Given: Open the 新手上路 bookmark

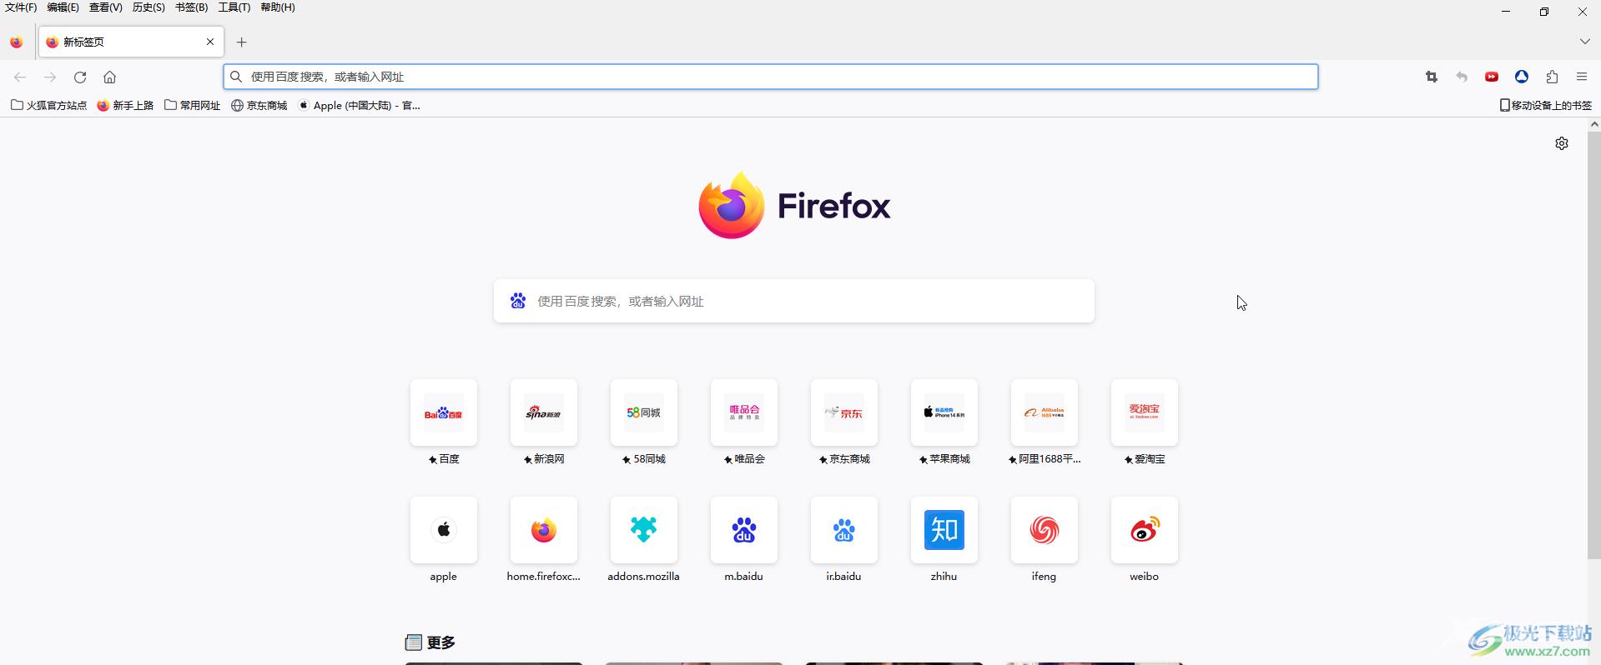Looking at the screenshot, I should pyautogui.click(x=125, y=105).
